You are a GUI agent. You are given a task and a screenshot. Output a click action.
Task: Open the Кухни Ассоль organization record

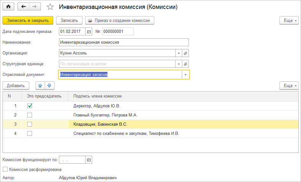[x=186, y=53]
